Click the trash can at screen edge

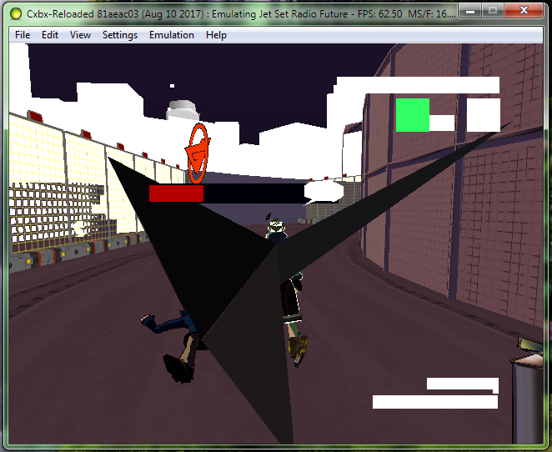527,391
